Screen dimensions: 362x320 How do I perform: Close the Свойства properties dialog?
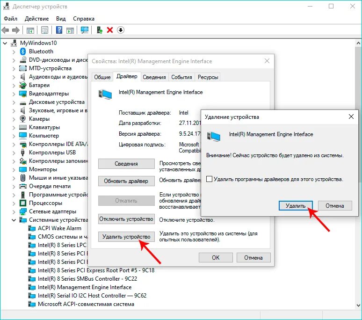coord(267,61)
